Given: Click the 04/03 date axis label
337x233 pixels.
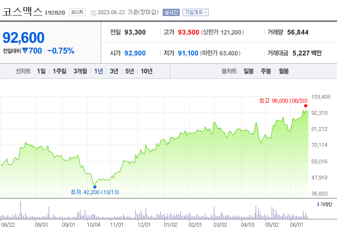Looking at the screenshot, I should 247,225.
